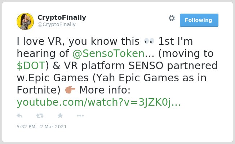Open the $DOT cashtag link

[x=31, y=66]
